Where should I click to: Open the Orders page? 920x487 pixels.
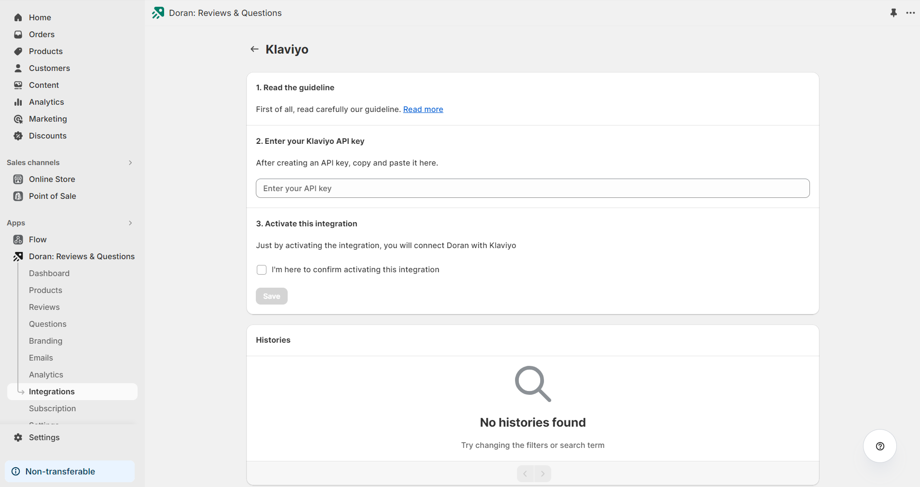pos(42,34)
